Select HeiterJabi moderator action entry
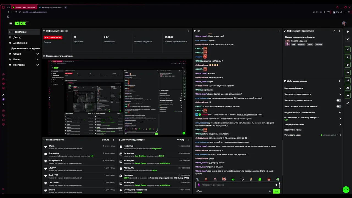 click(x=155, y=147)
